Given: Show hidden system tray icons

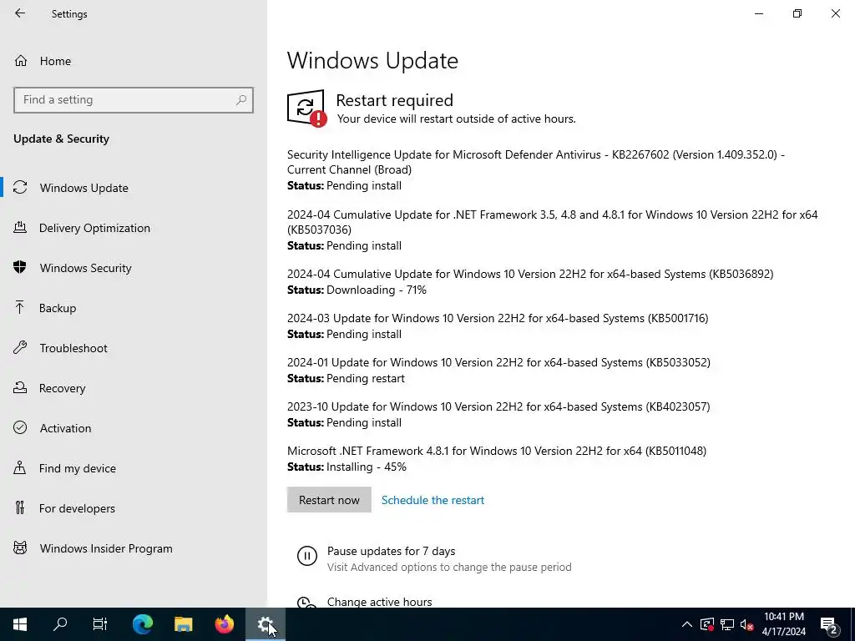Looking at the screenshot, I should click(686, 624).
